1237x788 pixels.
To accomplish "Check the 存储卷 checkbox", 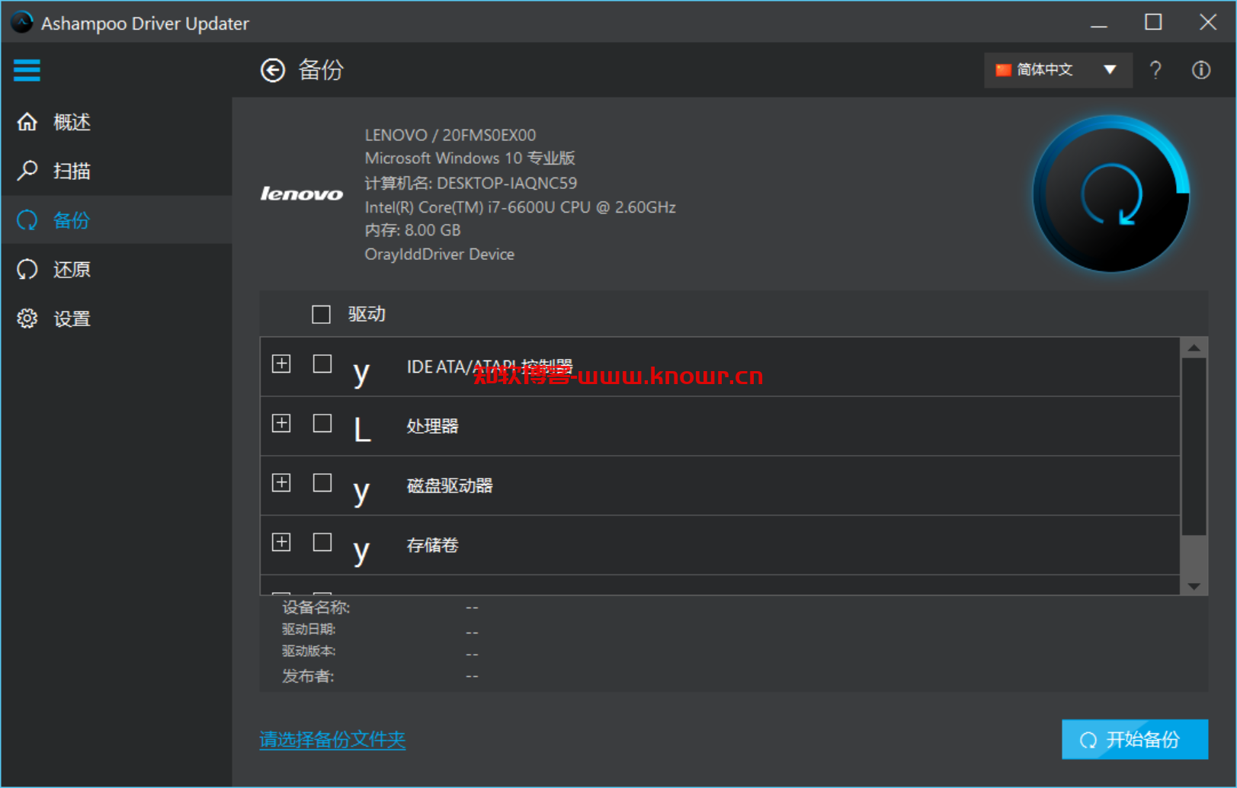I will pos(322,542).
